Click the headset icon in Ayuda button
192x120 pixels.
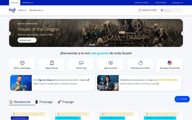click(x=178, y=99)
